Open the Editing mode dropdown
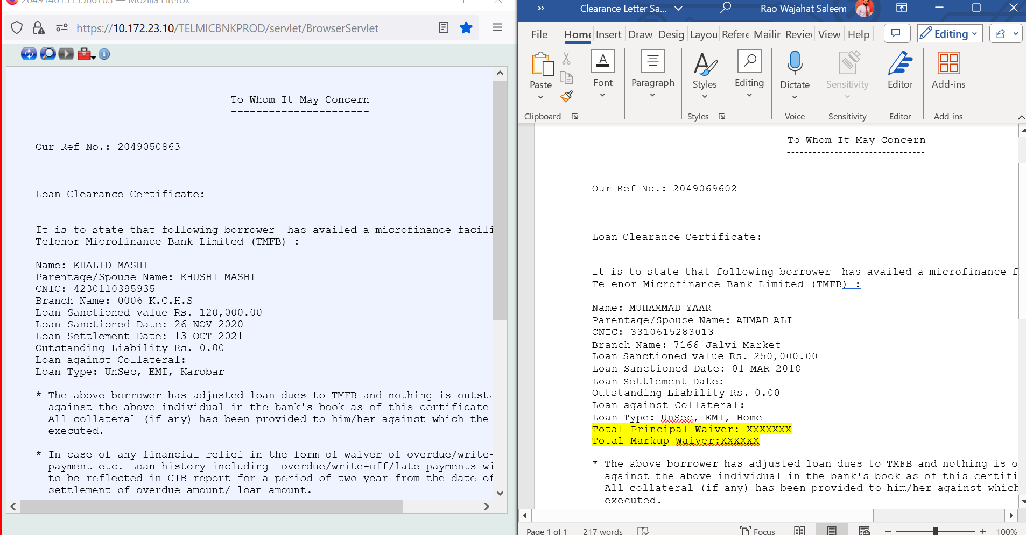 [x=950, y=34]
